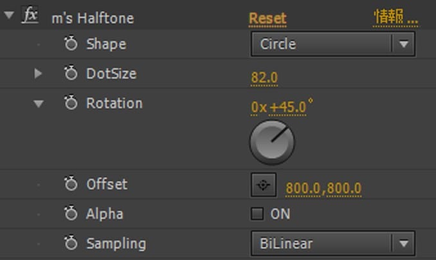This screenshot has height=260, width=436.
Task: Toggle the Shape stopwatch icon
Action: click(71, 44)
